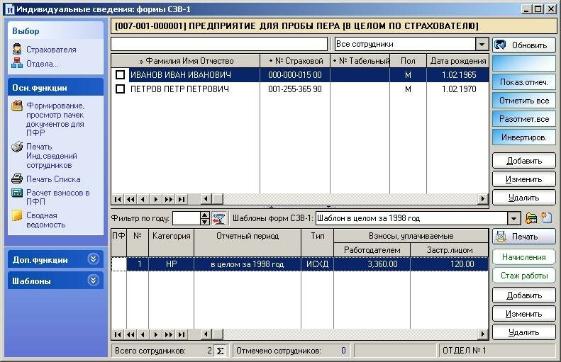Go to first record in employees navigator

118,199
